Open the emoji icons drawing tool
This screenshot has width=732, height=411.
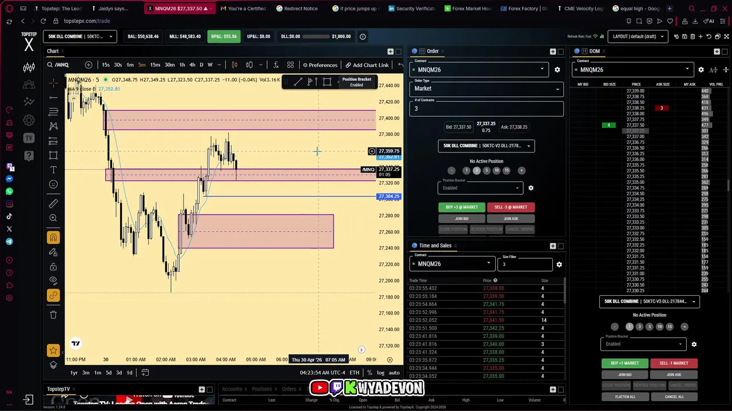click(x=53, y=184)
